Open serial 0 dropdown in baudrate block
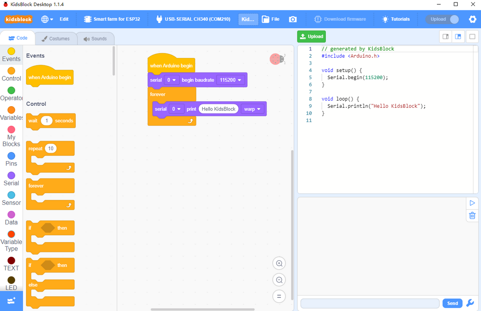The height and width of the screenshot is (311, 481). [x=172, y=80]
